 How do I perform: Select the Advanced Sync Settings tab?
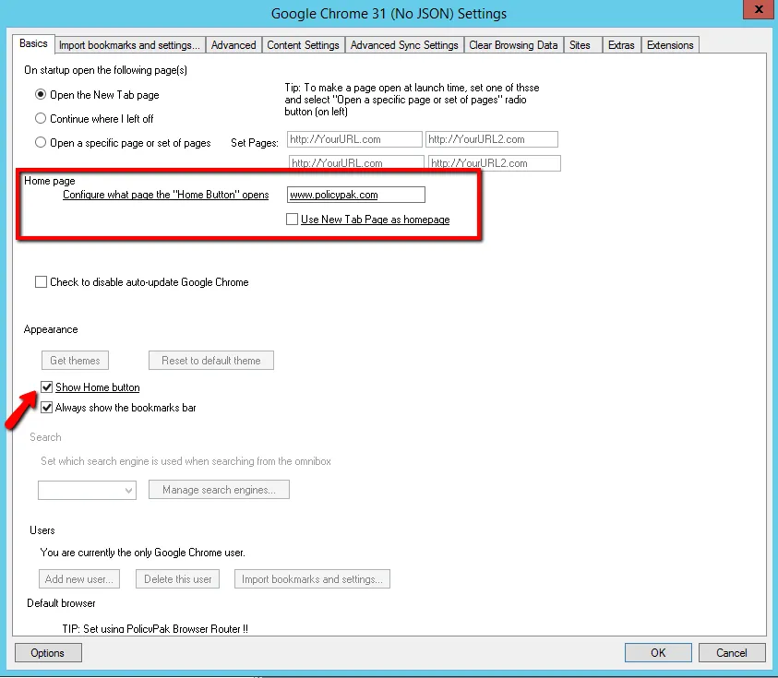[403, 45]
